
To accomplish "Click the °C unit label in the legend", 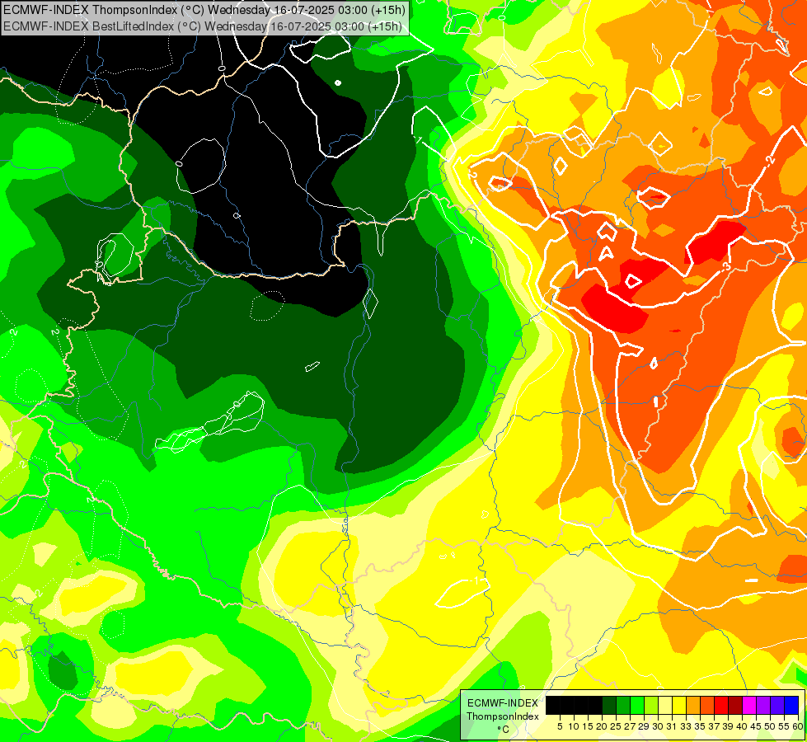I will [x=503, y=730].
